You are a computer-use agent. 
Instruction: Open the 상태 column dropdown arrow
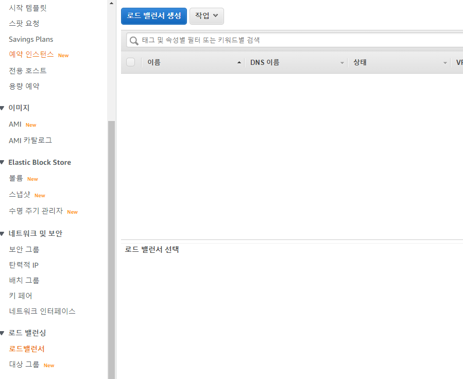[x=445, y=63]
